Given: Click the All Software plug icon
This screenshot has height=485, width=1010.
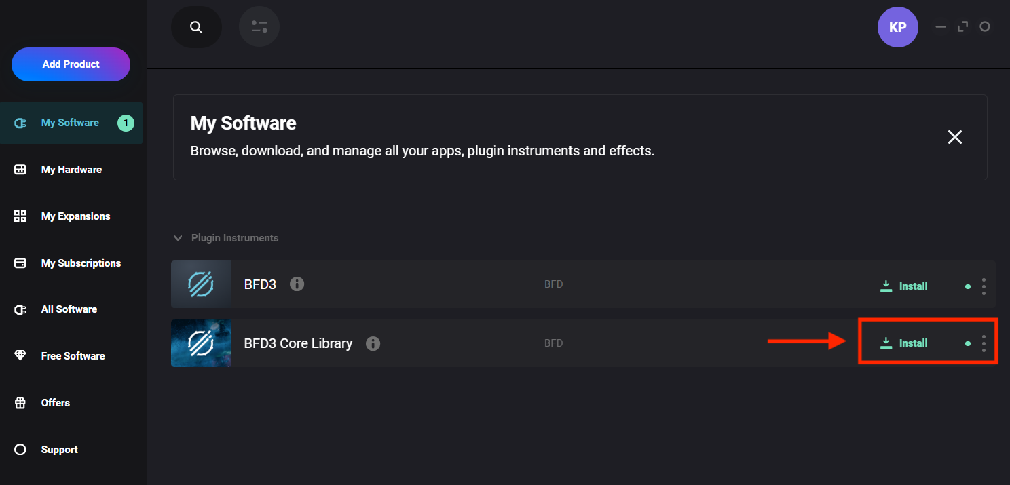Looking at the screenshot, I should (x=20, y=309).
